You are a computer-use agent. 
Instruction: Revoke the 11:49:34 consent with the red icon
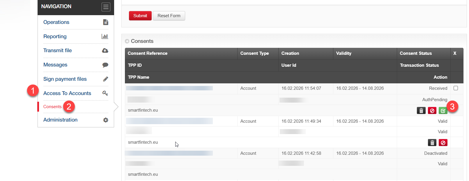tap(443, 143)
